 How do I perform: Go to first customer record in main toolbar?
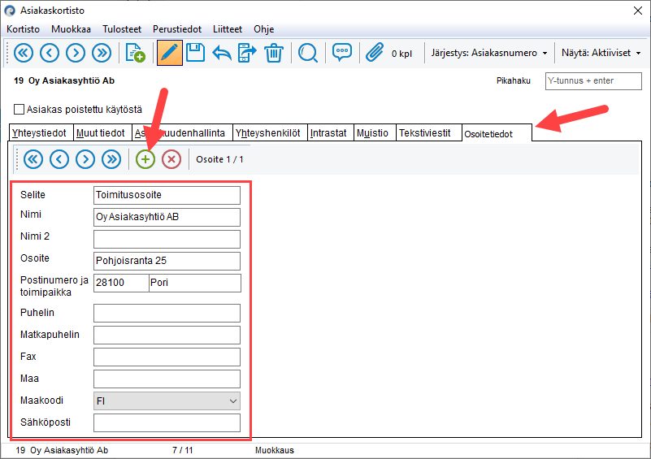point(24,53)
